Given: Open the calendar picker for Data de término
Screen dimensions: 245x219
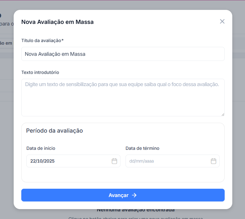Looking at the screenshot, I should click(x=213, y=161).
